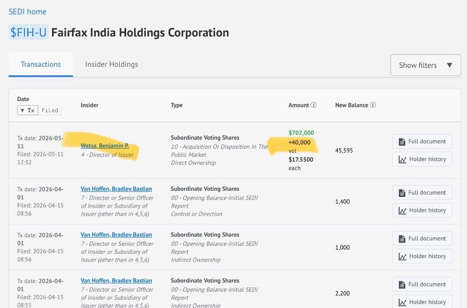Click the 2,200 new balance value
Viewport: 467px width, 308px height.
[342, 293]
